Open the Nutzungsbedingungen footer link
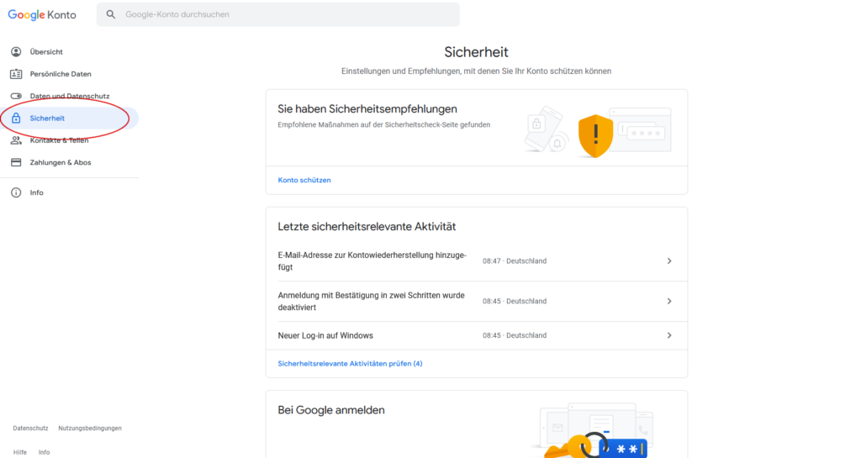This screenshot has height=458, width=861. tap(90, 428)
